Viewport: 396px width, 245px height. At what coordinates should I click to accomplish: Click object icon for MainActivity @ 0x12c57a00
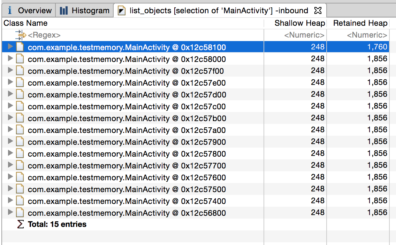[20, 130]
